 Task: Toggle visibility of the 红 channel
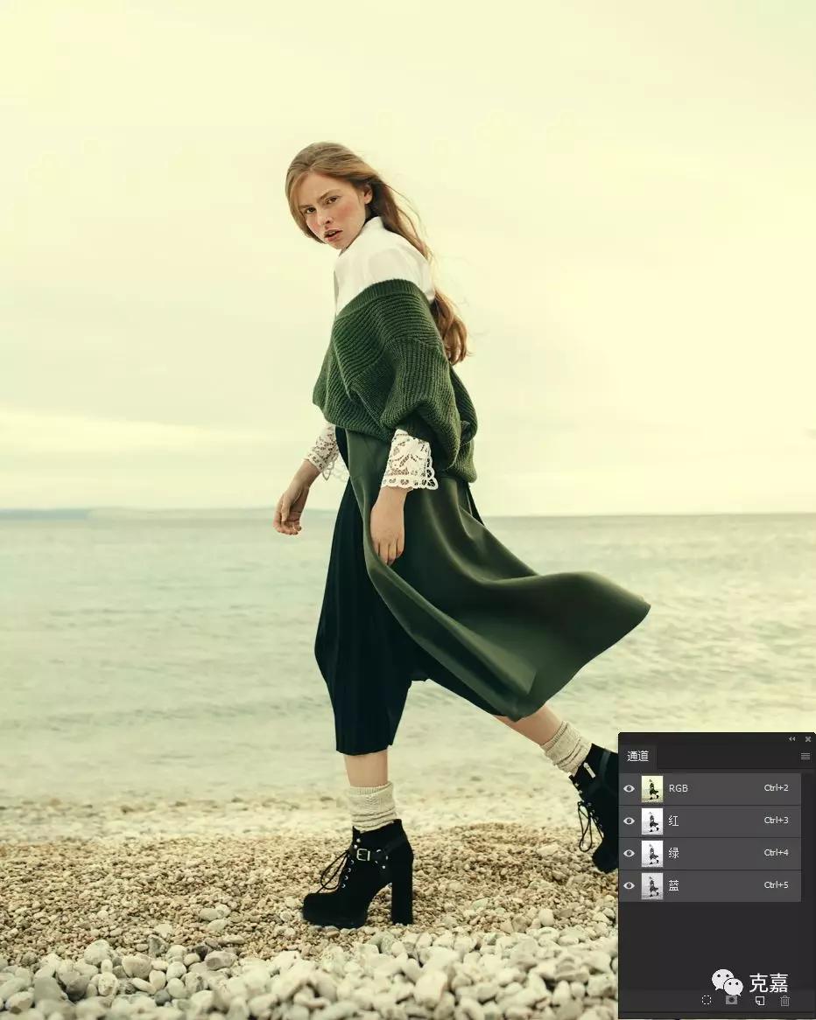630,821
